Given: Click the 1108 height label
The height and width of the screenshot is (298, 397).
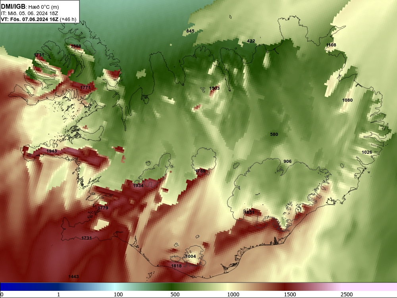Looking at the screenshot, I should (331, 45).
